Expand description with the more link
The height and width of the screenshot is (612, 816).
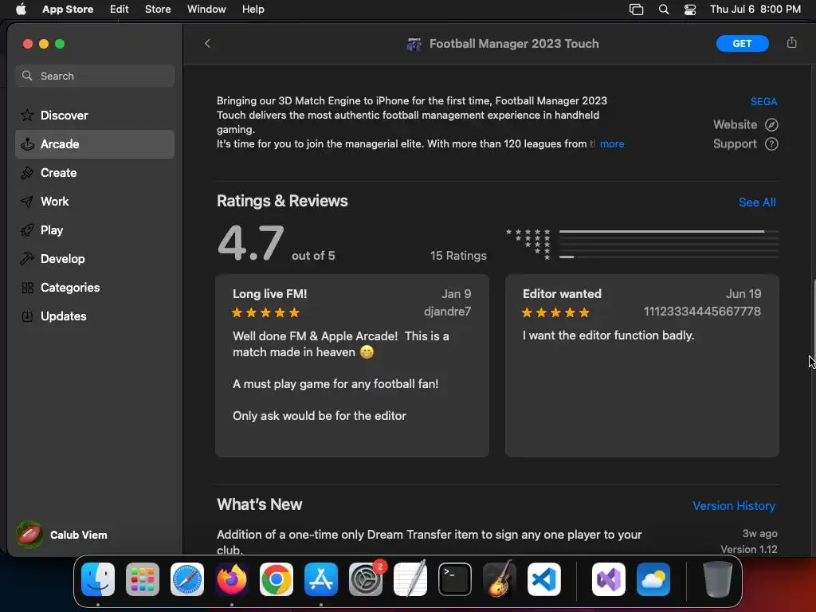click(x=611, y=144)
